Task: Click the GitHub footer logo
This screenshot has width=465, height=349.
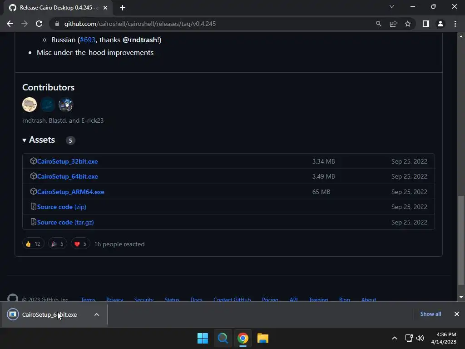Action: click(x=12, y=298)
